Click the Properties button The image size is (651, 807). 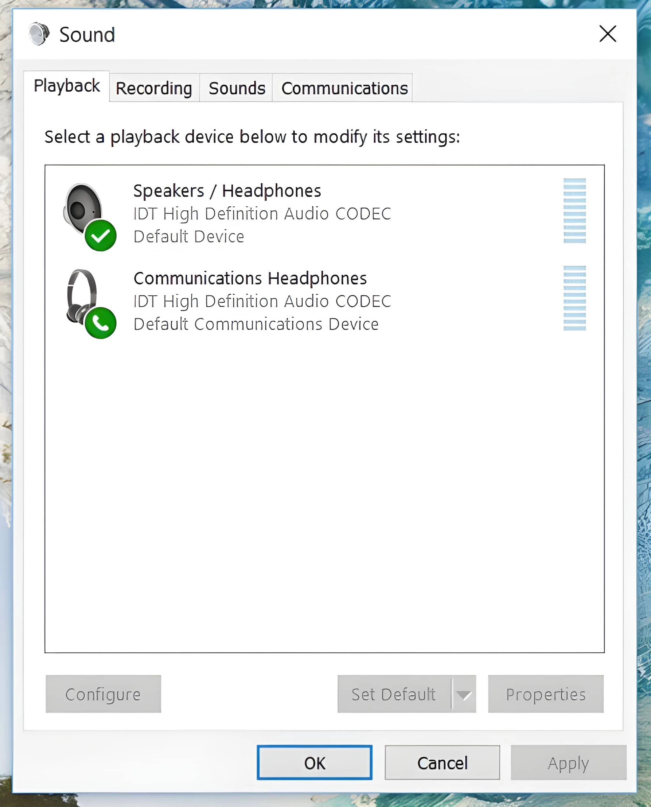[x=545, y=694]
